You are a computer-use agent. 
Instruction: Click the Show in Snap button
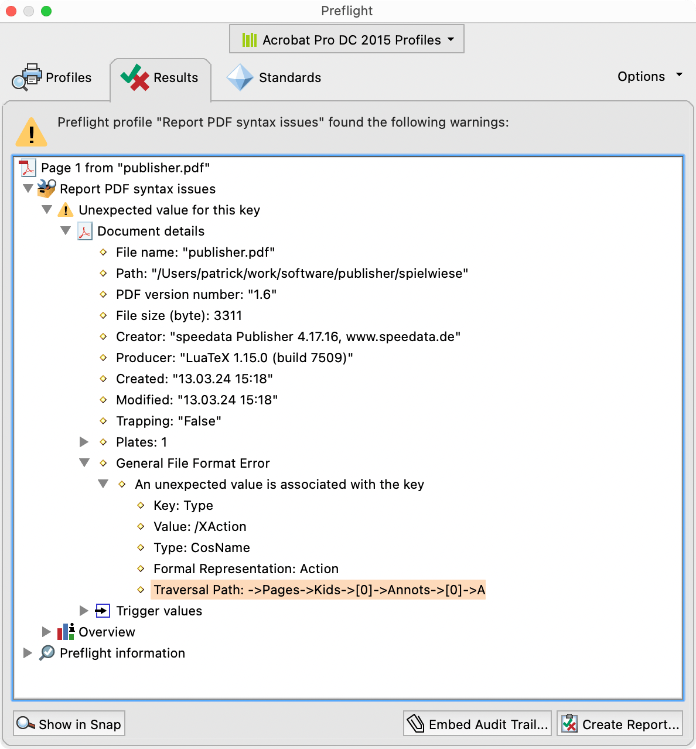tap(69, 724)
